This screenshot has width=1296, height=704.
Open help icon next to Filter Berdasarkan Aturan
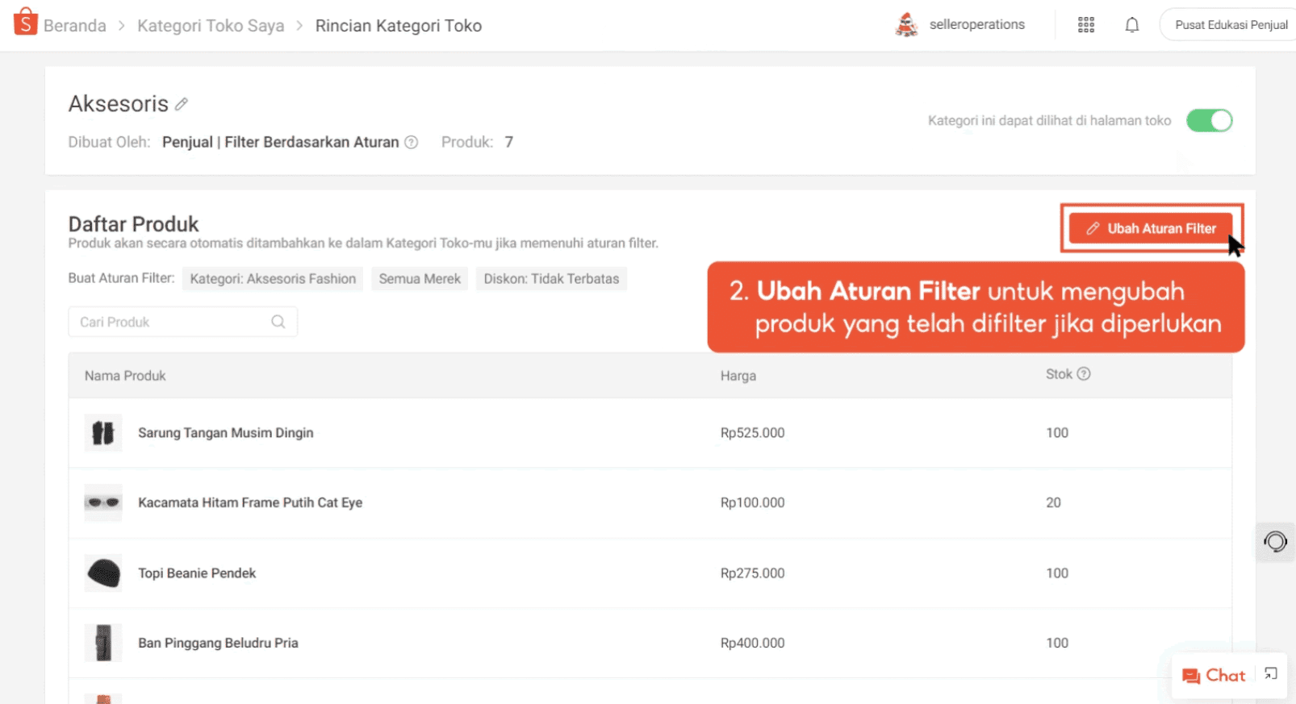(x=411, y=142)
